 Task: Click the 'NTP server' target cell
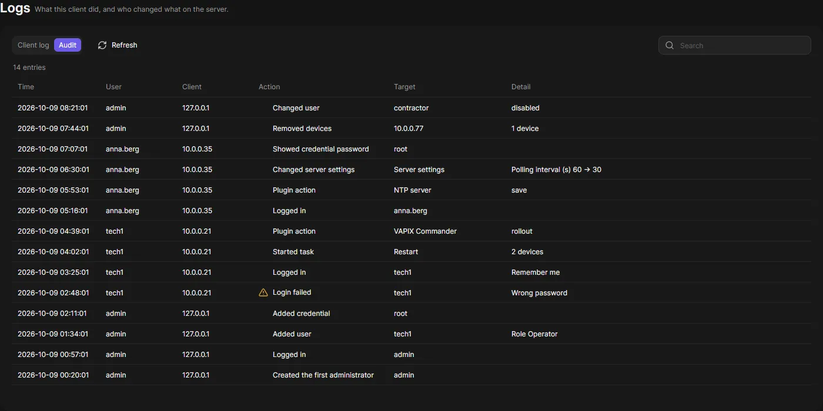pos(413,190)
